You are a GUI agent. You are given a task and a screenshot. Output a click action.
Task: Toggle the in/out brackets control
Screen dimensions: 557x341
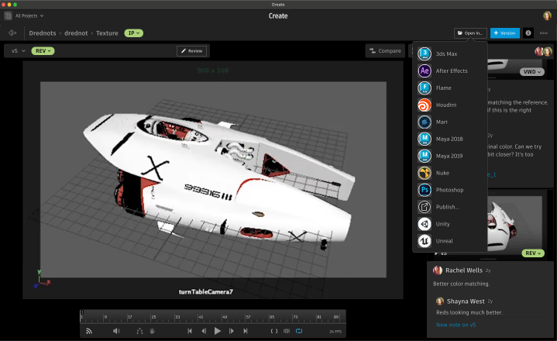(x=273, y=331)
